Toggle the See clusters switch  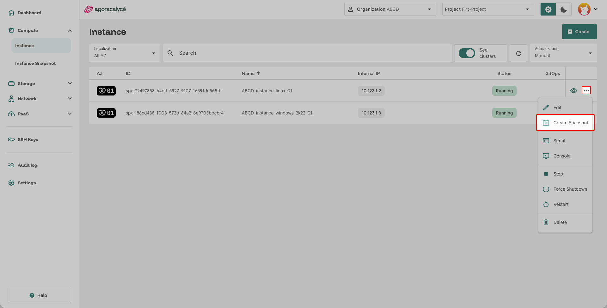click(467, 53)
